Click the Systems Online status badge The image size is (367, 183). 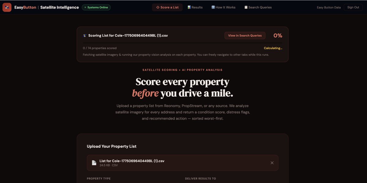96,7
